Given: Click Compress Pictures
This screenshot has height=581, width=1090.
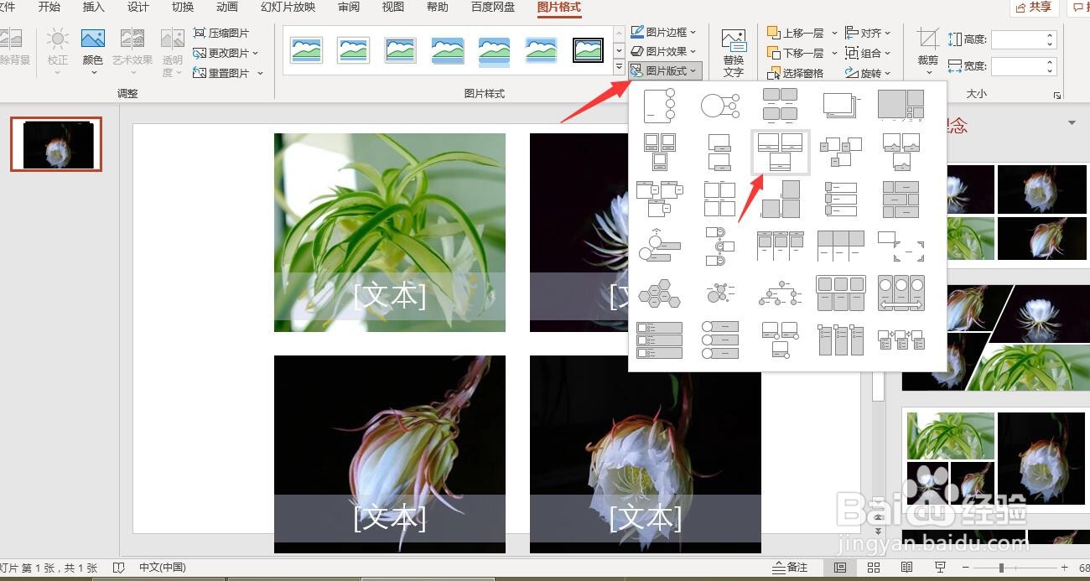Looking at the screenshot, I should pos(221,33).
